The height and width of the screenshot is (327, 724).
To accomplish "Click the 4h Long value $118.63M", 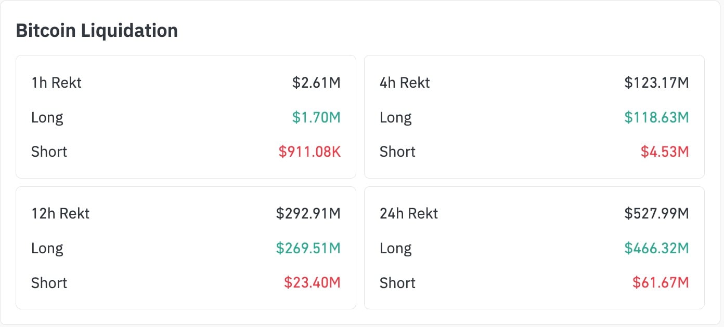I will tap(656, 117).
